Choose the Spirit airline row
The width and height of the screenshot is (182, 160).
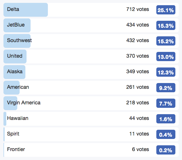(91, 134)
